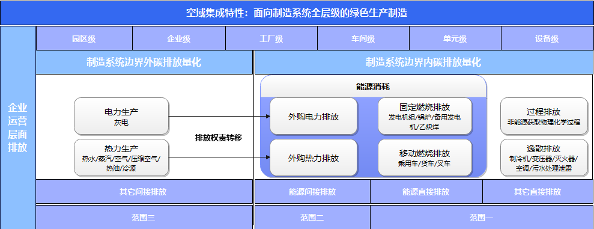Select the 设备级 level box
This screenshot has height=229, width=594.
coord(547,38)
